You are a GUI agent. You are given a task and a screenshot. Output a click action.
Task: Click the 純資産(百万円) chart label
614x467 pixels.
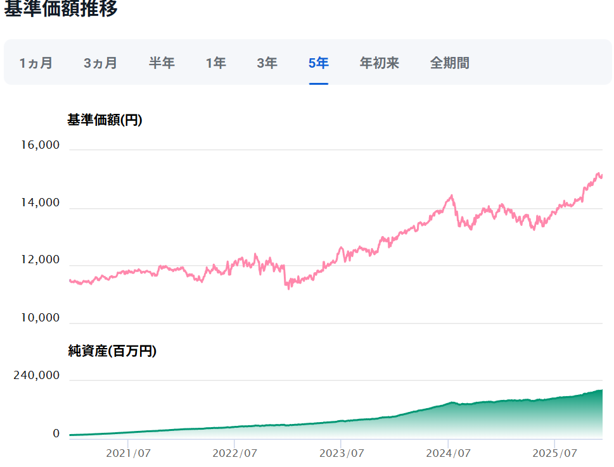click(112, 351)
